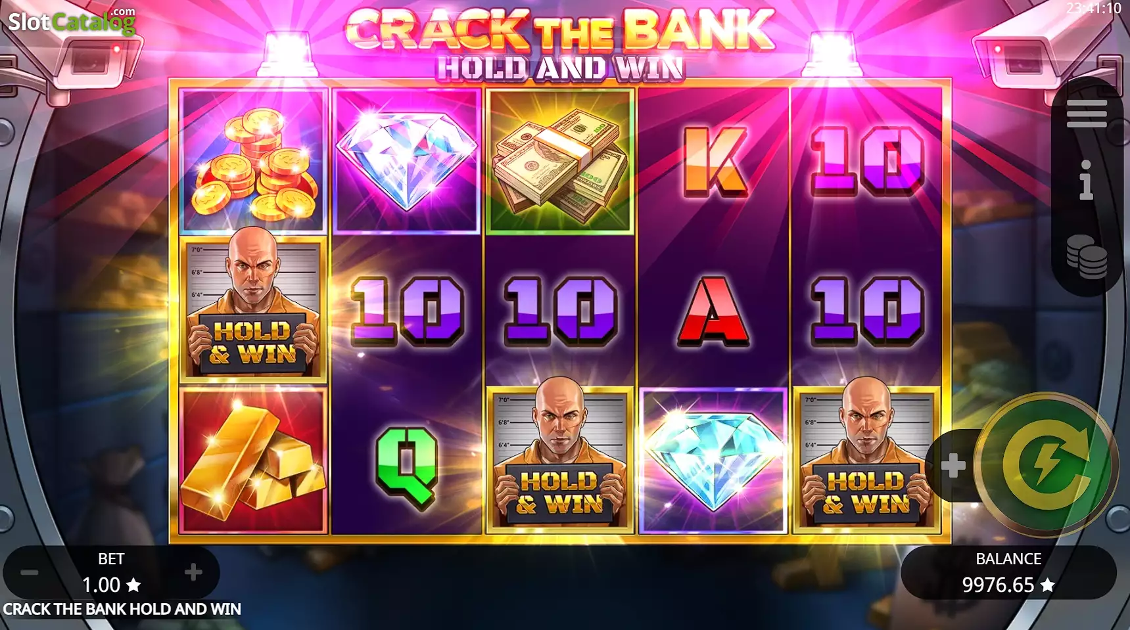Click the green Q symbol

click(406, 468)
